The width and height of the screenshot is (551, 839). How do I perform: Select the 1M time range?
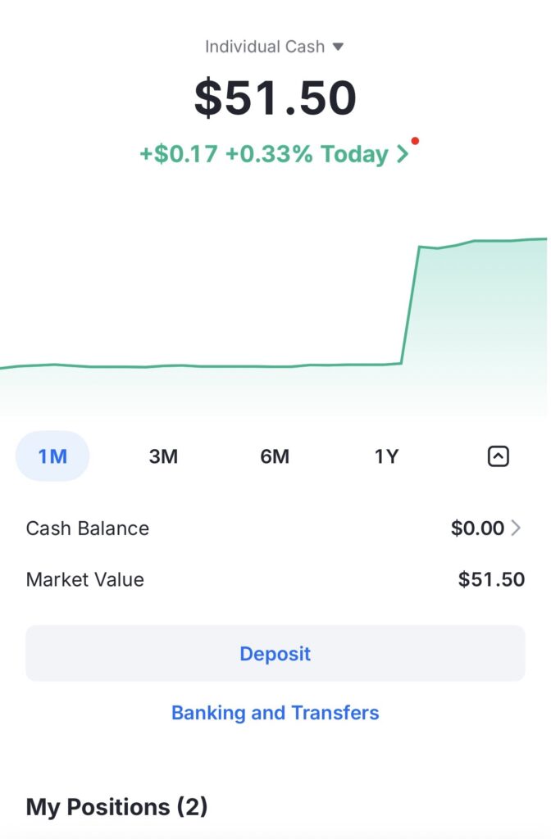click(52, 456)
